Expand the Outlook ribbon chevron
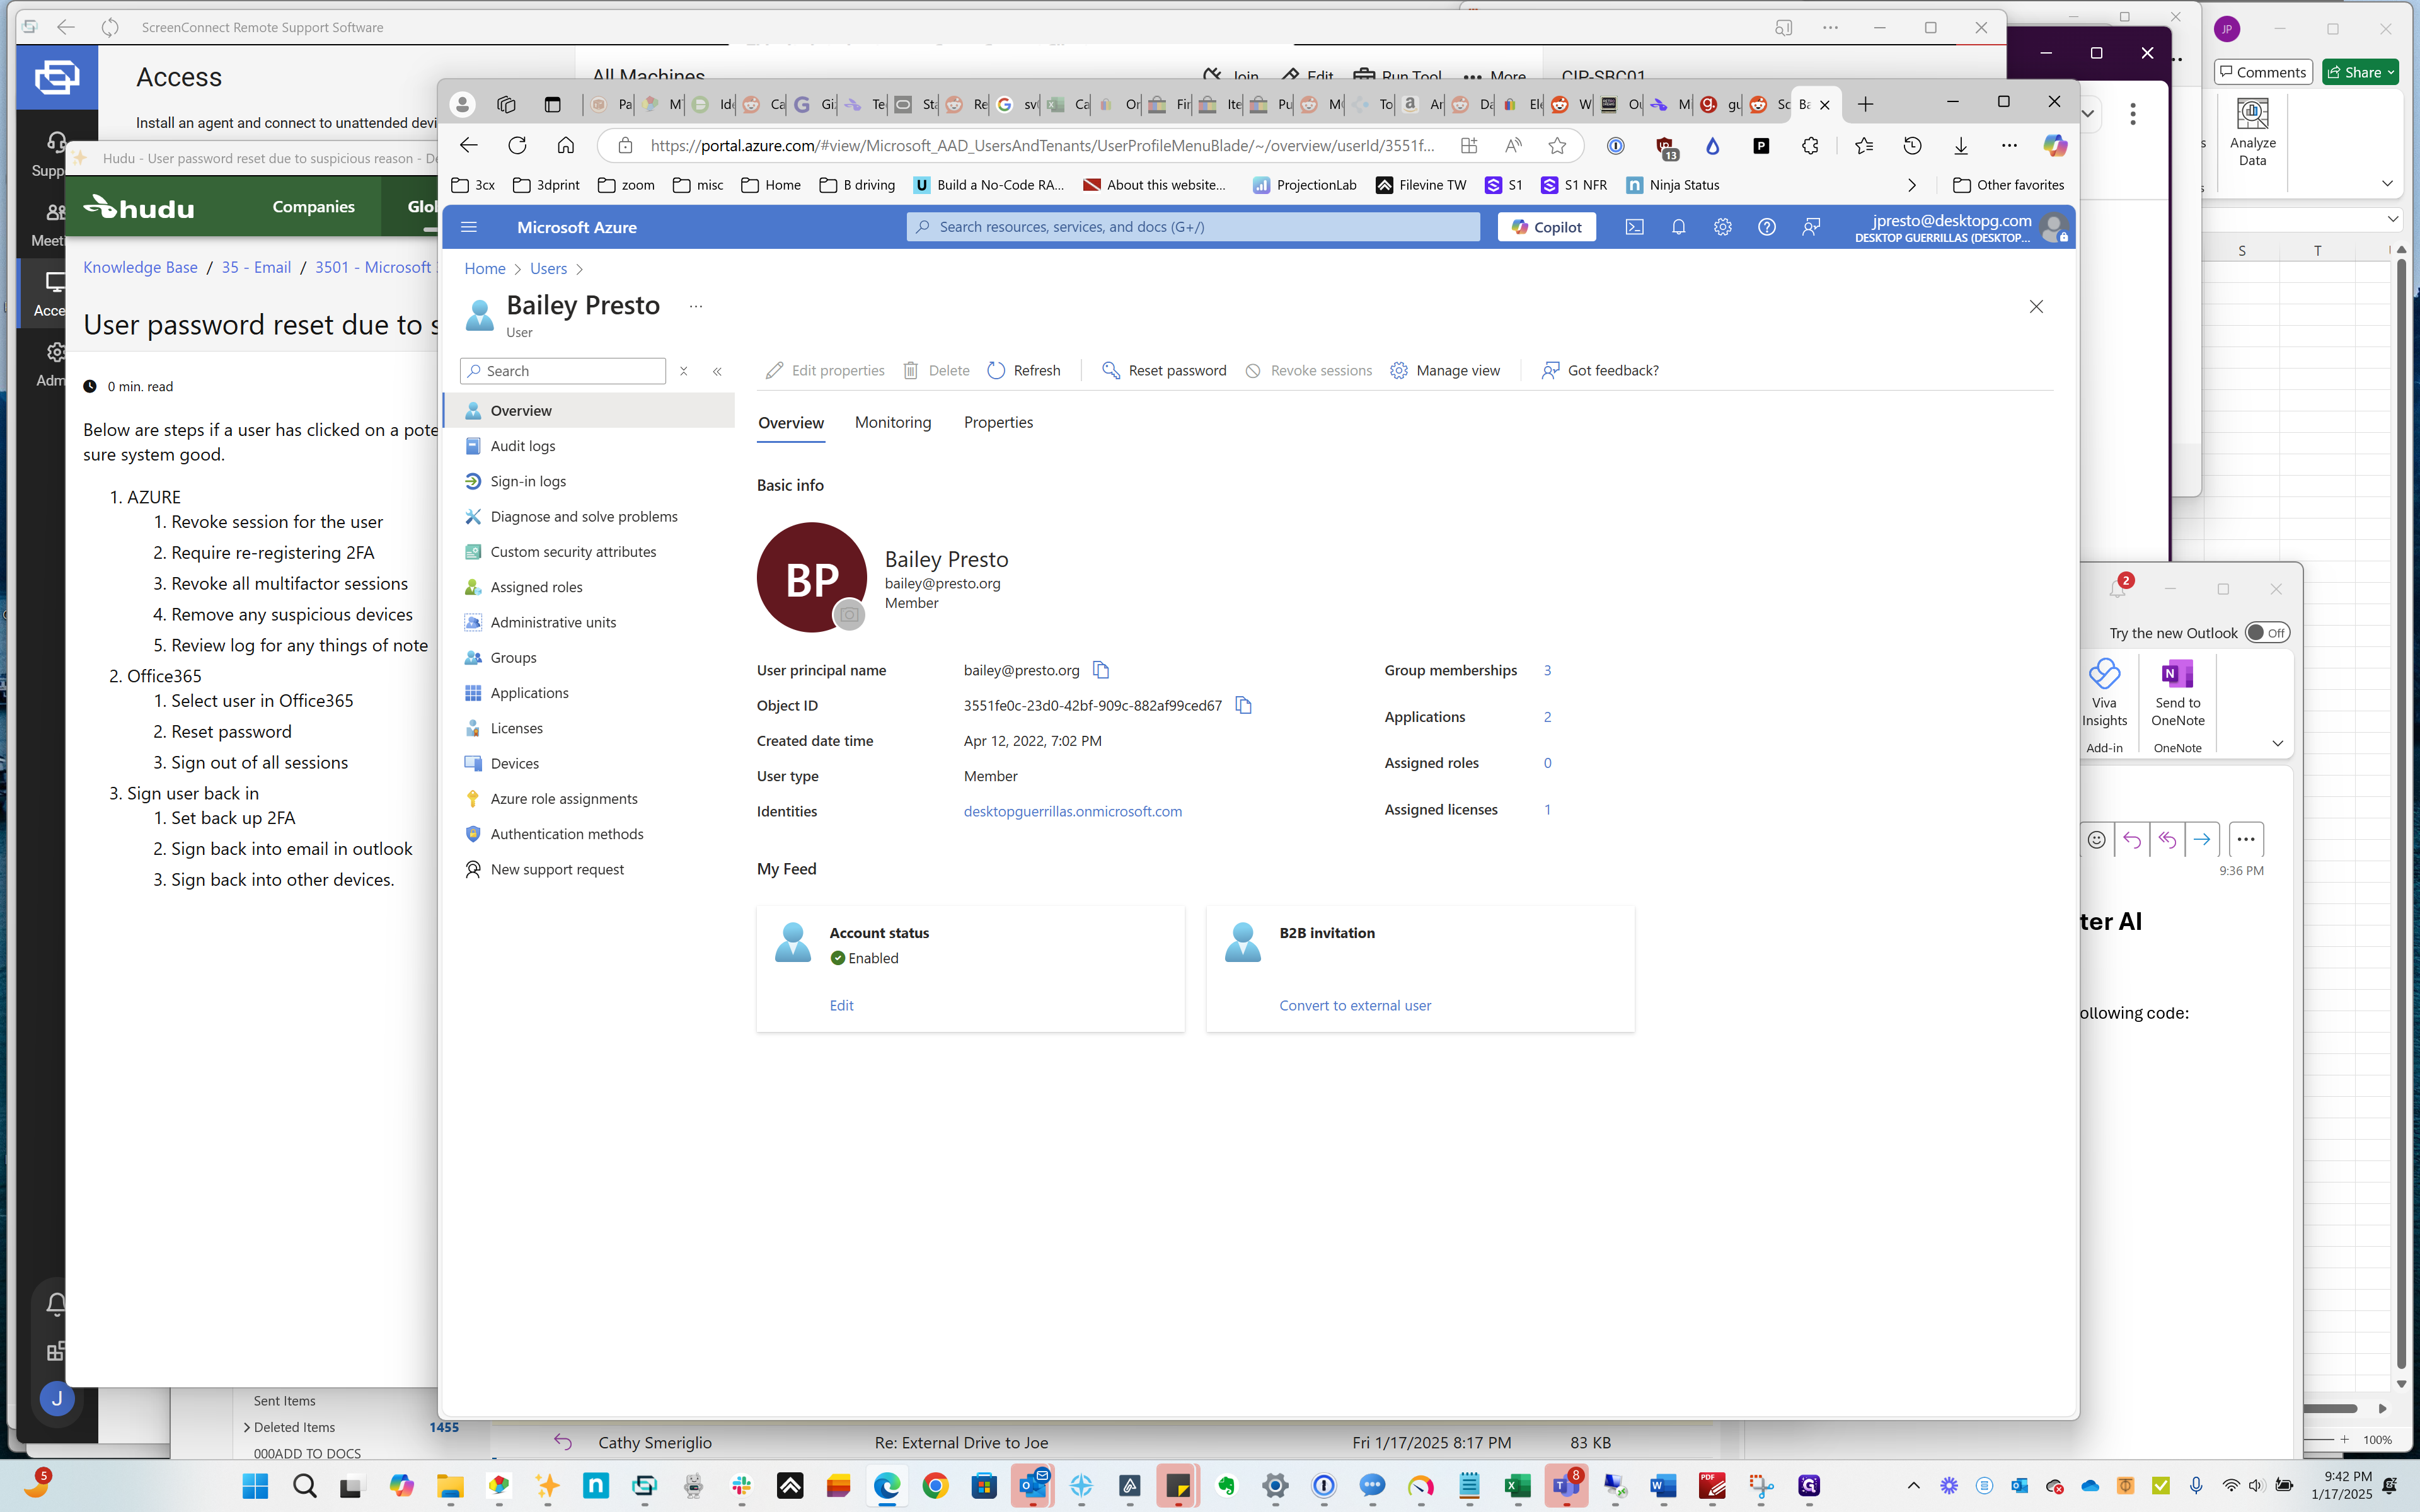This screenshot has width=2420, height=1512. [x=2278, y=743]
